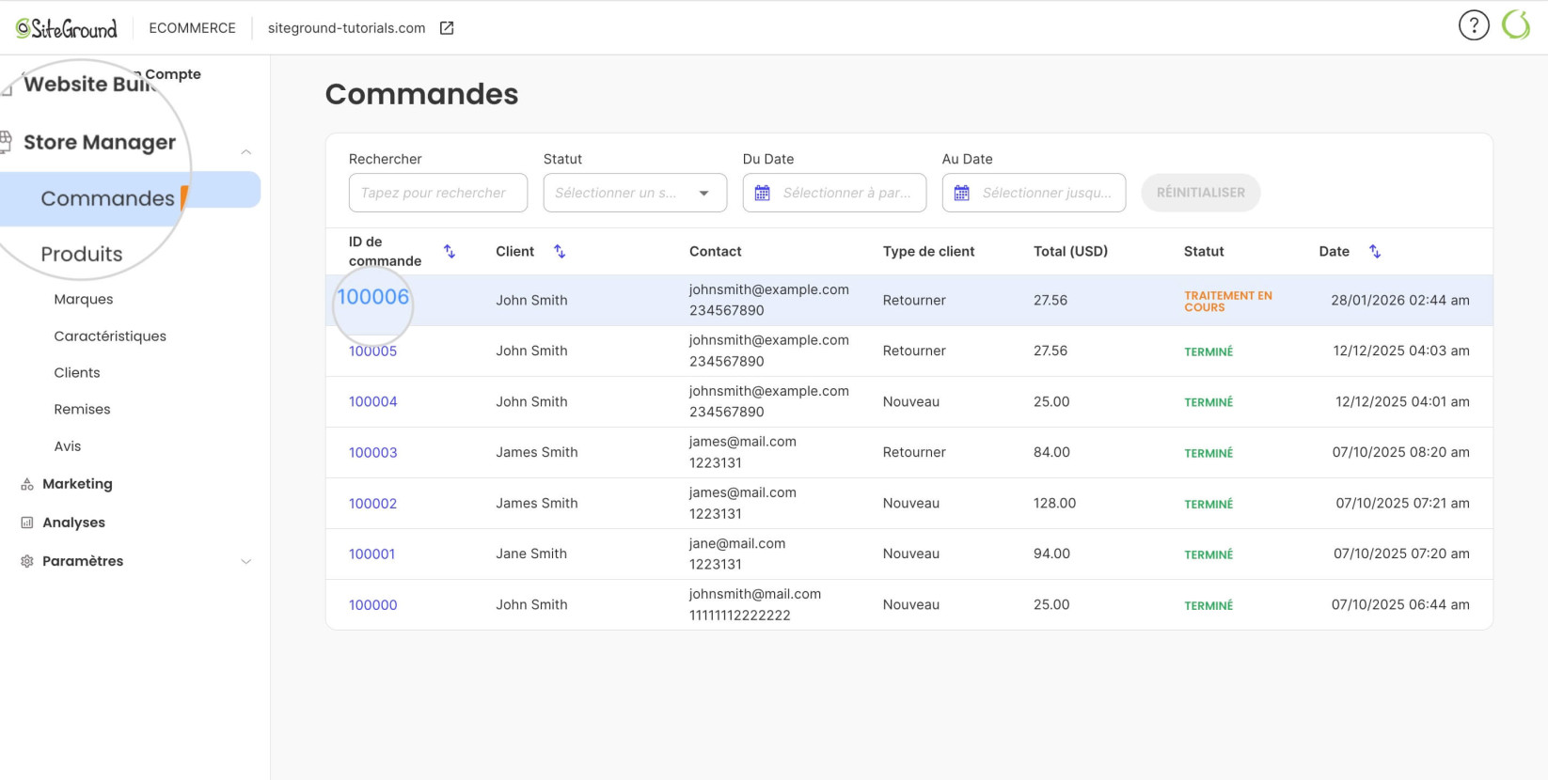Click the Du Date calendar icon
Image resolution: width=1548 pixels, height=780 pixels.
coord(763,193)
